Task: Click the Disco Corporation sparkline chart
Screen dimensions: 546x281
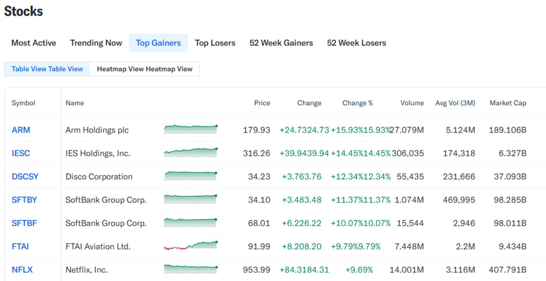Action: tap(191, 176)
